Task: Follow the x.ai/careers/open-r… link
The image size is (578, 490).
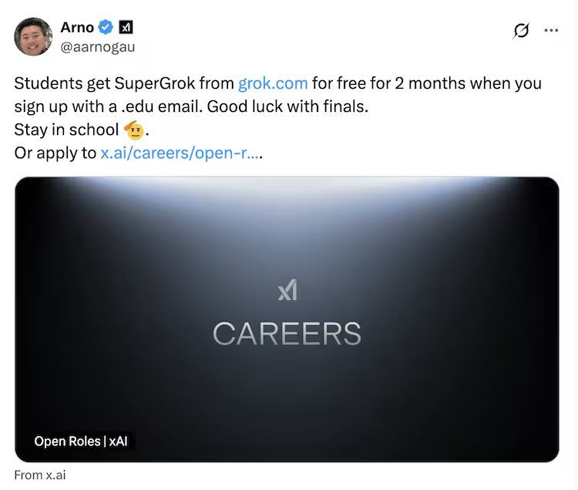Action: (180, 153)
